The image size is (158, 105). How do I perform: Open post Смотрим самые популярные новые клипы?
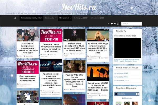point(51,48)
